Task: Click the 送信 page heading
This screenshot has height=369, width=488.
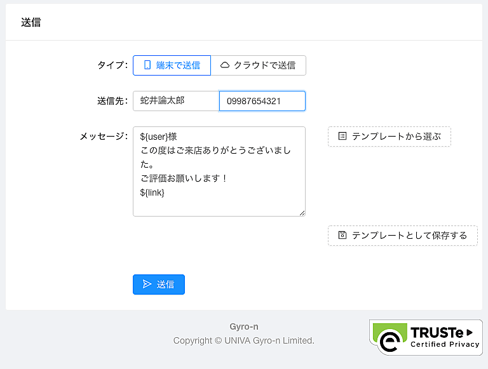Action: pyautogui.click(x=30, y=22)
